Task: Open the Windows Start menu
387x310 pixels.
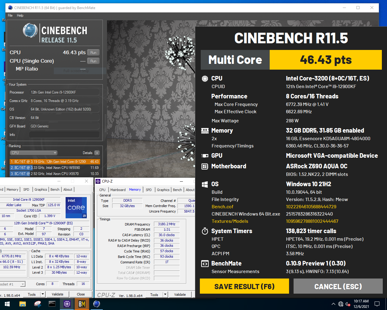Action: click(x=7, y=304)
